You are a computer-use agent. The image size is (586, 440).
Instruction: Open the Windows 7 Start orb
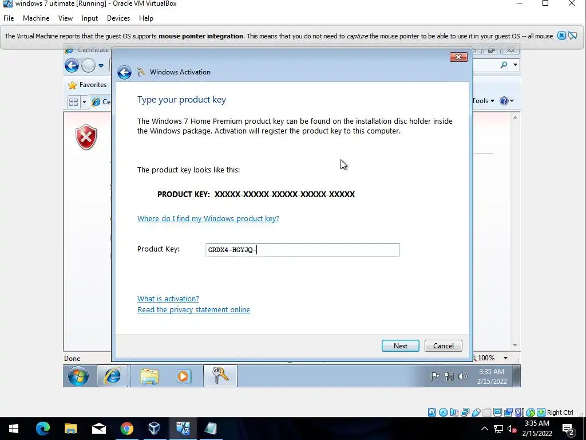[x=78, y=376]
